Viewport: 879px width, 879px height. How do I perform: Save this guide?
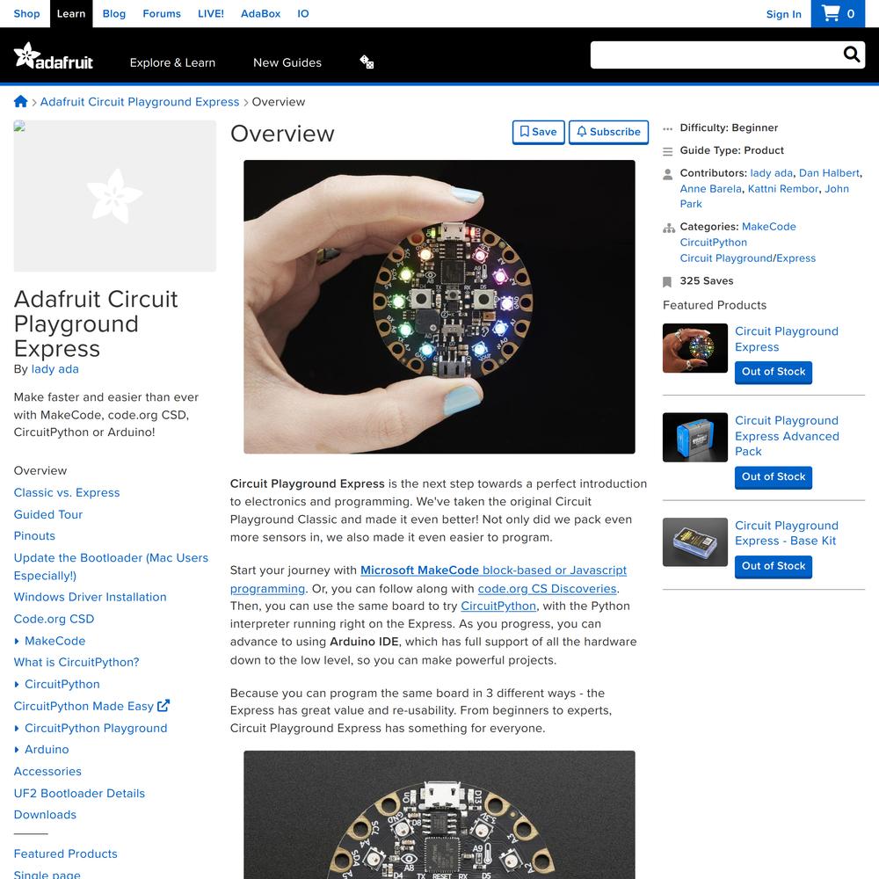538,132
